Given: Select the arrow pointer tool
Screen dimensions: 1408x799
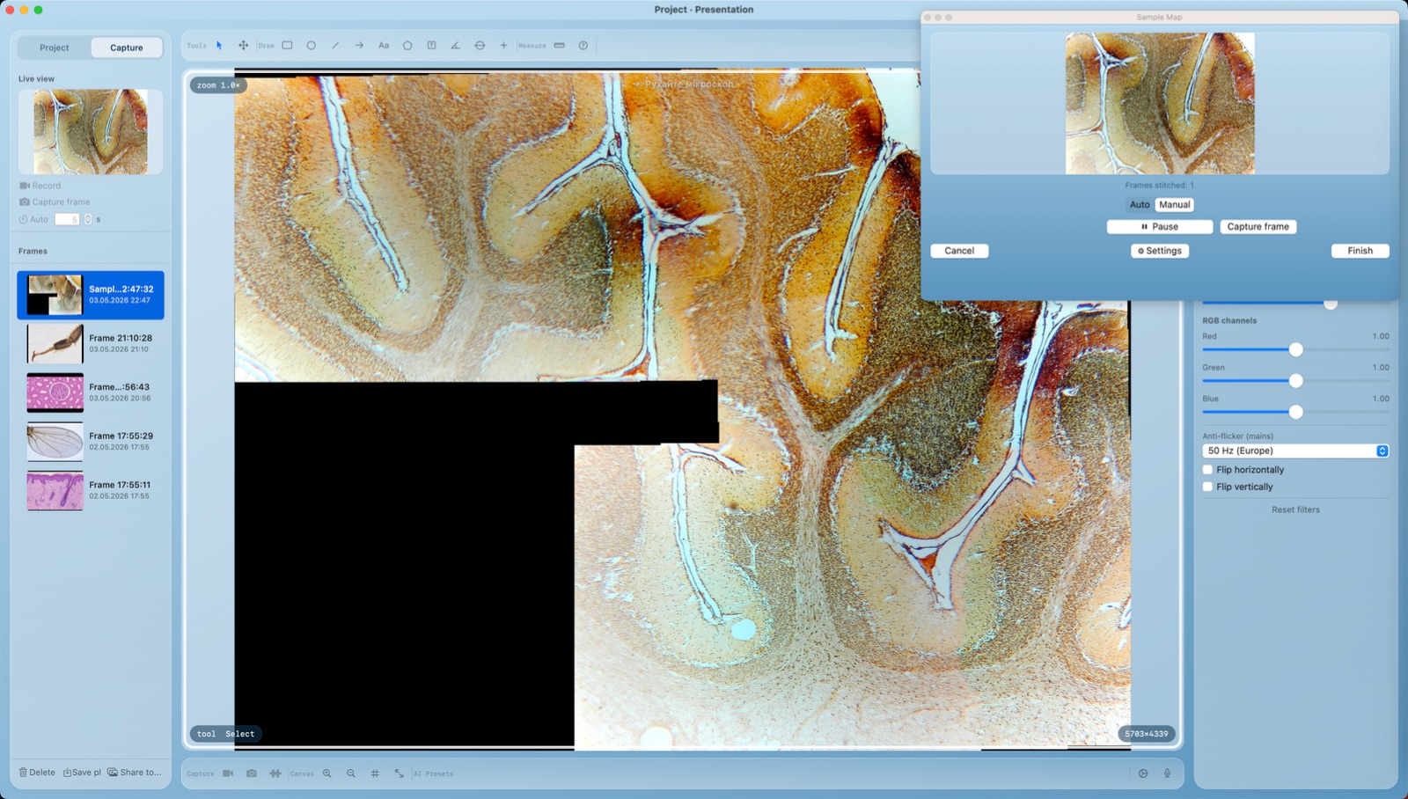Looking at the screenshot, I should pyautogui.click(x=219, y=46).
